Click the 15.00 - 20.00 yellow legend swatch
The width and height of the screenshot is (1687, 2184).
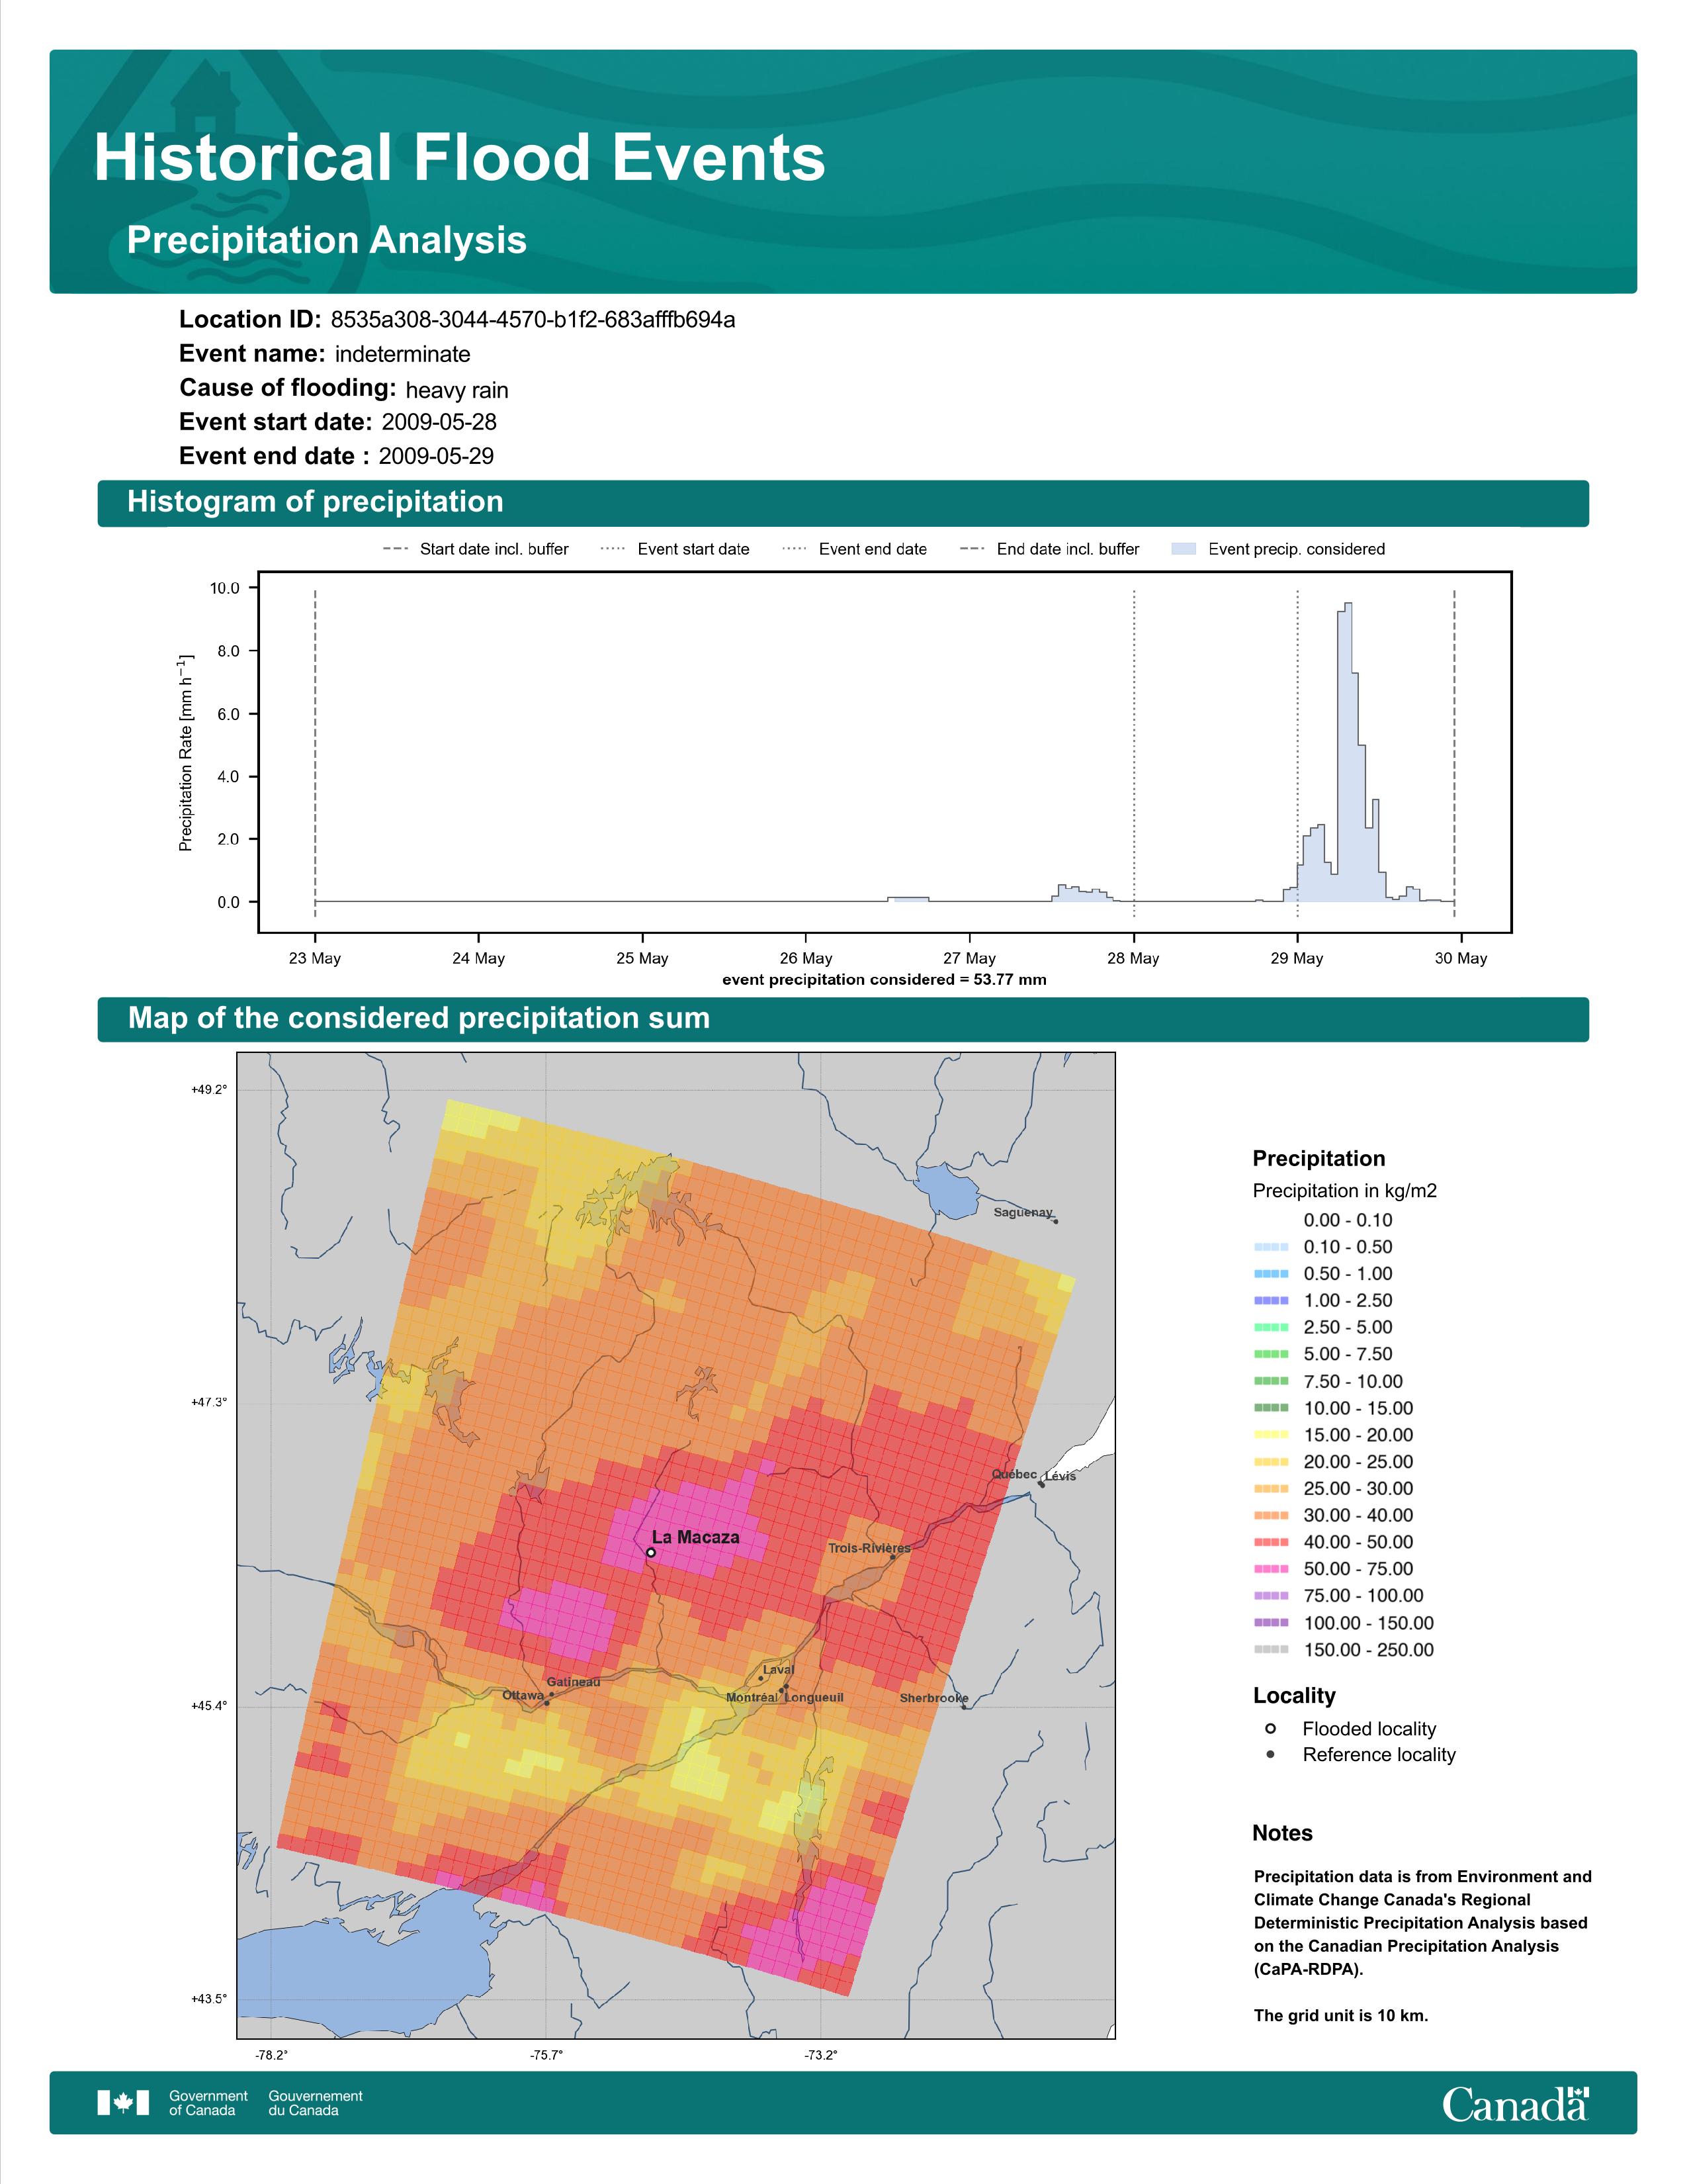1270,1434
